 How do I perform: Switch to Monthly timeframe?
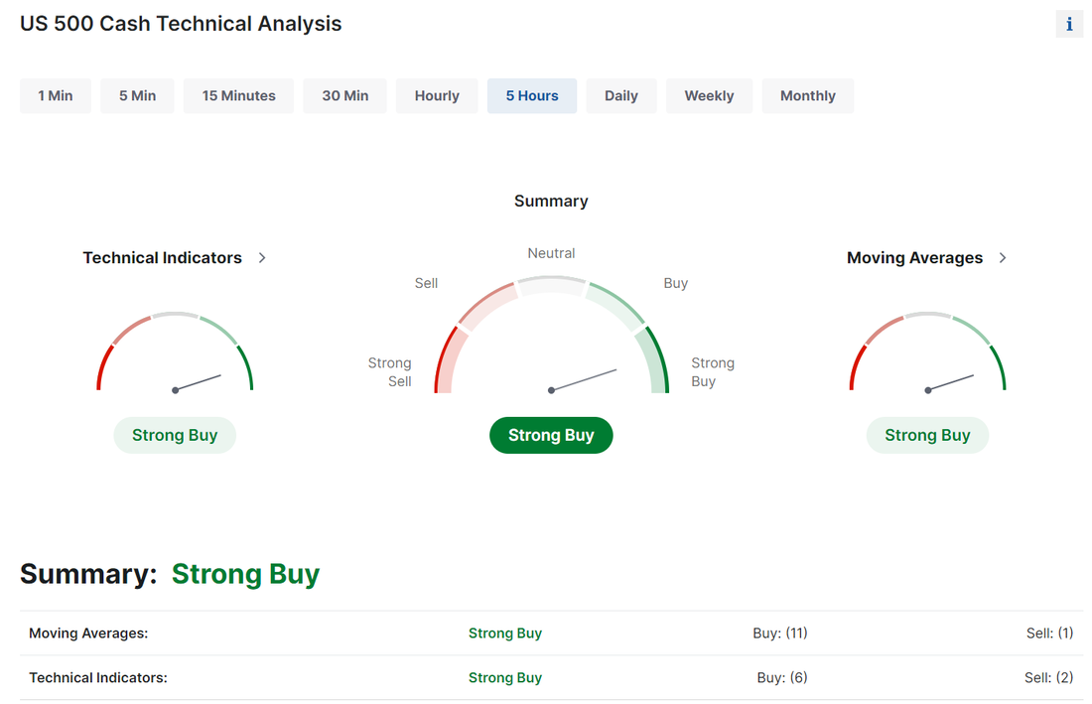[808, 96]
